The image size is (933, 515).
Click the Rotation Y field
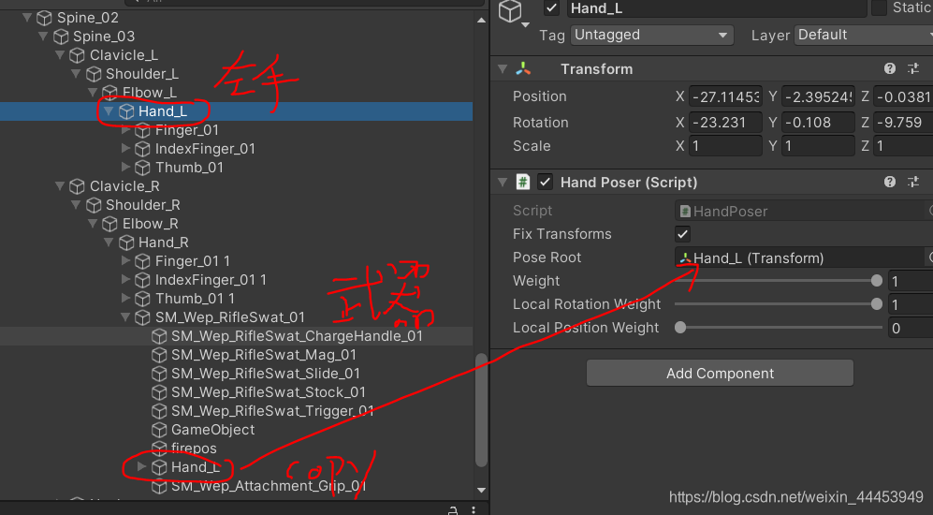[x=818, y=123]
